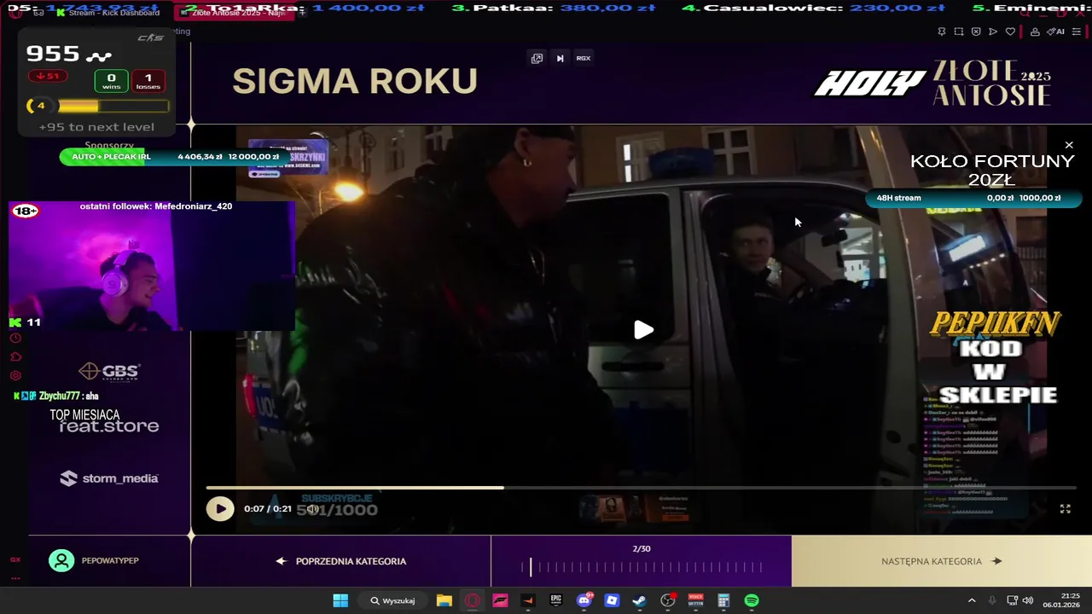The image size is (1092, 614).
Task: Open Opera GX extensions cube icon in sidebar
Action: tap(15, 357)
